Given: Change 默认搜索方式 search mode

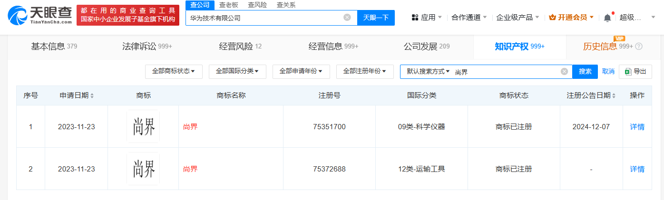Looking at the screenshot, I should click(428, 71).
